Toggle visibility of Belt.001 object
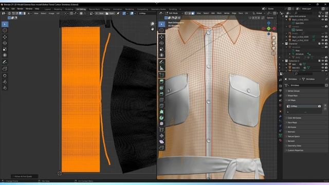 pos(323,68)
